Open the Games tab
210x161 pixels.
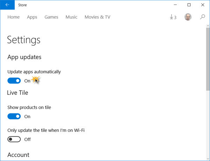tap(51, 17)
